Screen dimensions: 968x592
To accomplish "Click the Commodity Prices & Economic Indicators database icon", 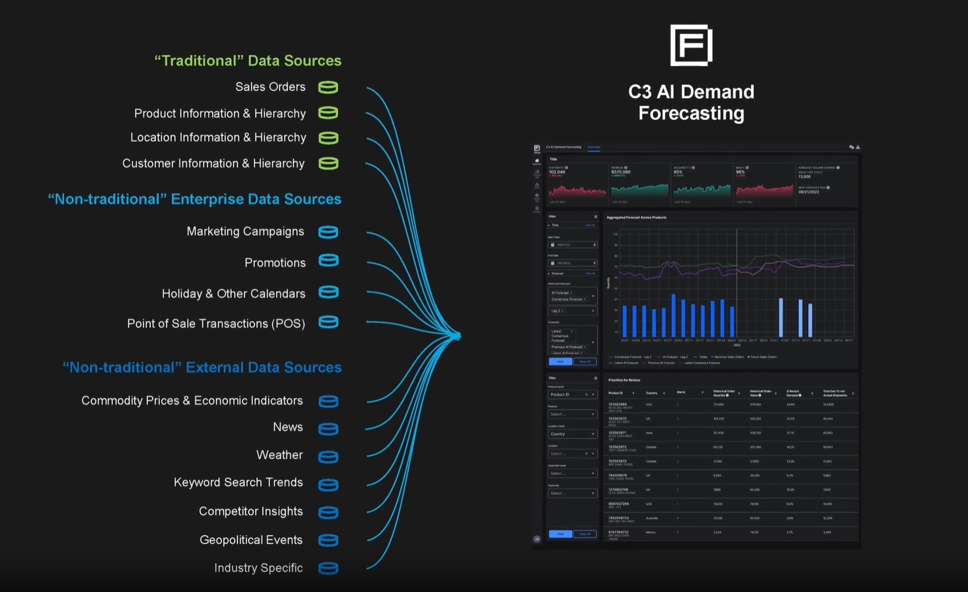I will 328,401.
